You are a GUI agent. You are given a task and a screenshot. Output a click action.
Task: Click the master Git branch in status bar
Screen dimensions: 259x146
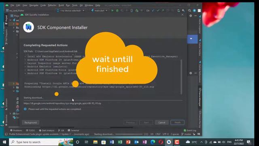(x=186, y=134)
